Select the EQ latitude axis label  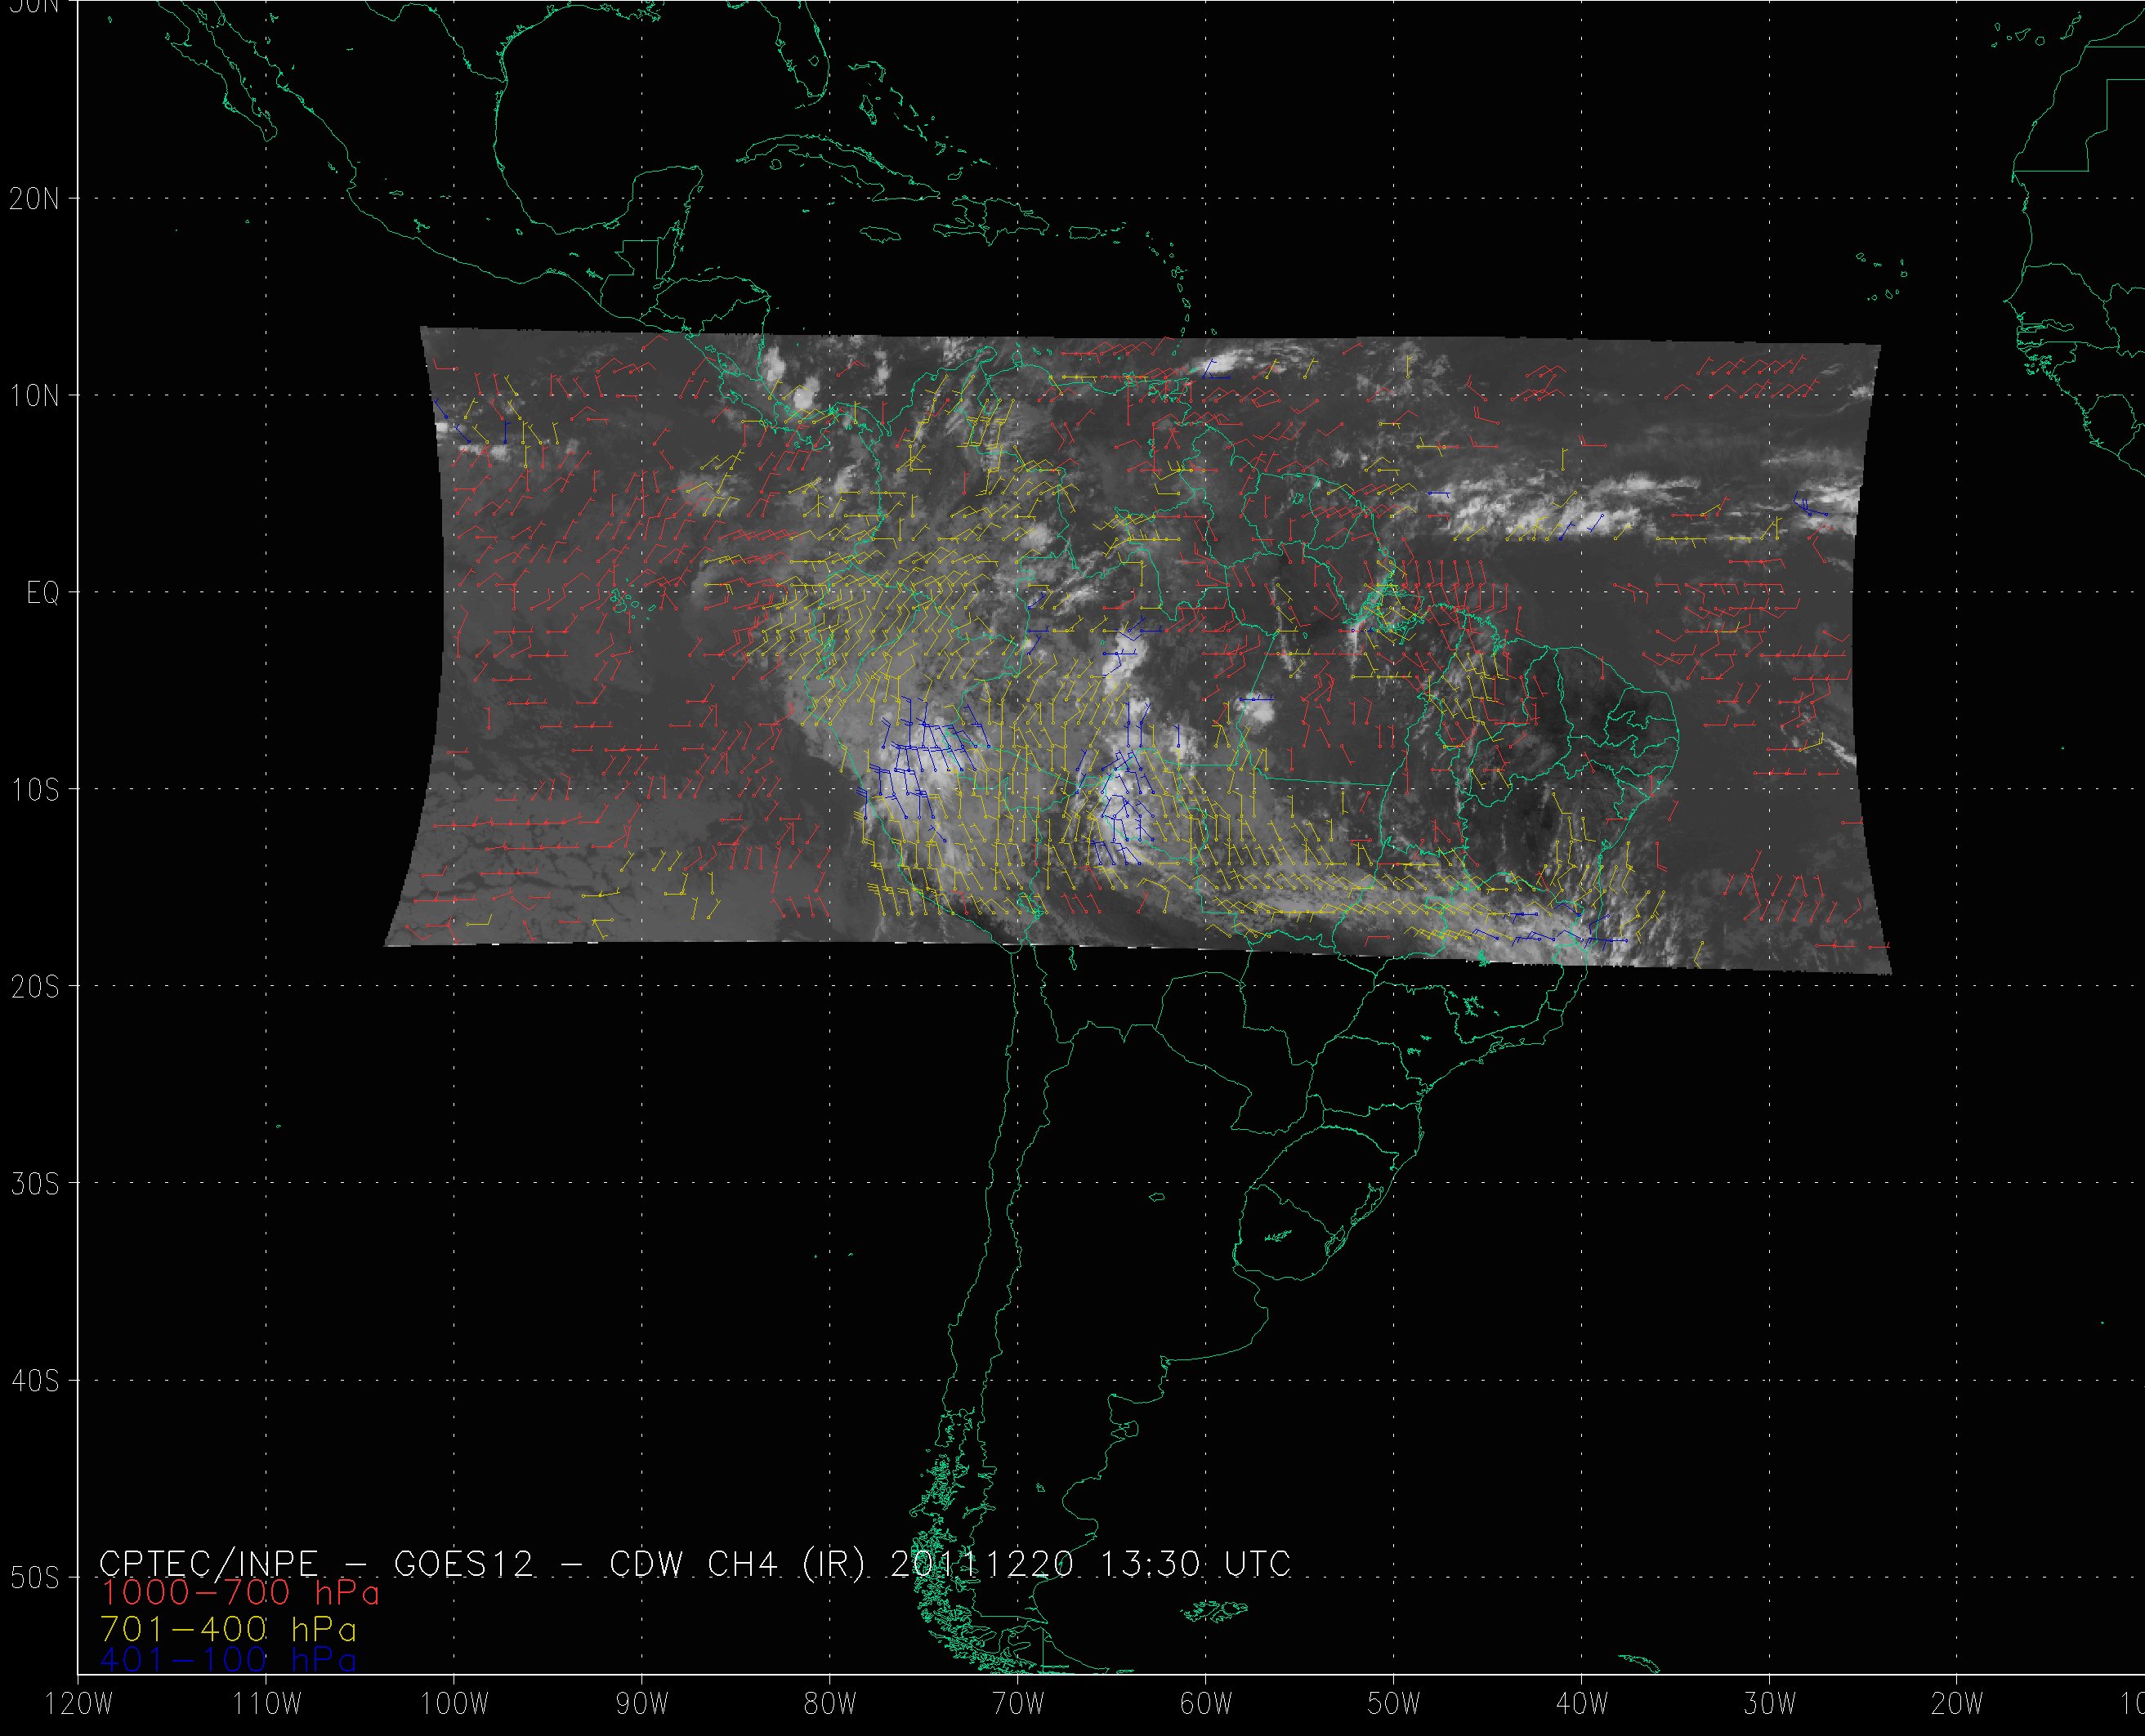(42, 593)
